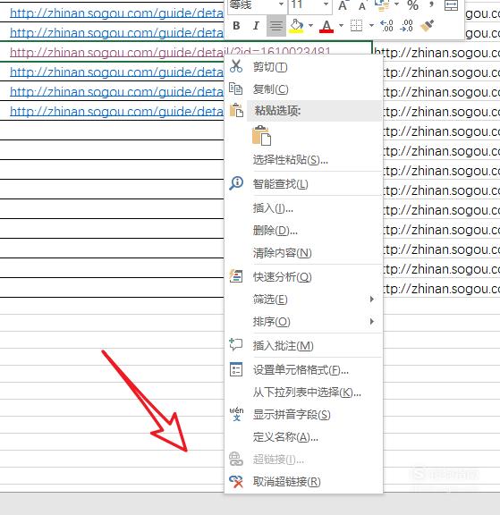This screenshot has height=515, width=500.
Task: Choose 删除(D)... from the context menu
Action: coord(303,231)
